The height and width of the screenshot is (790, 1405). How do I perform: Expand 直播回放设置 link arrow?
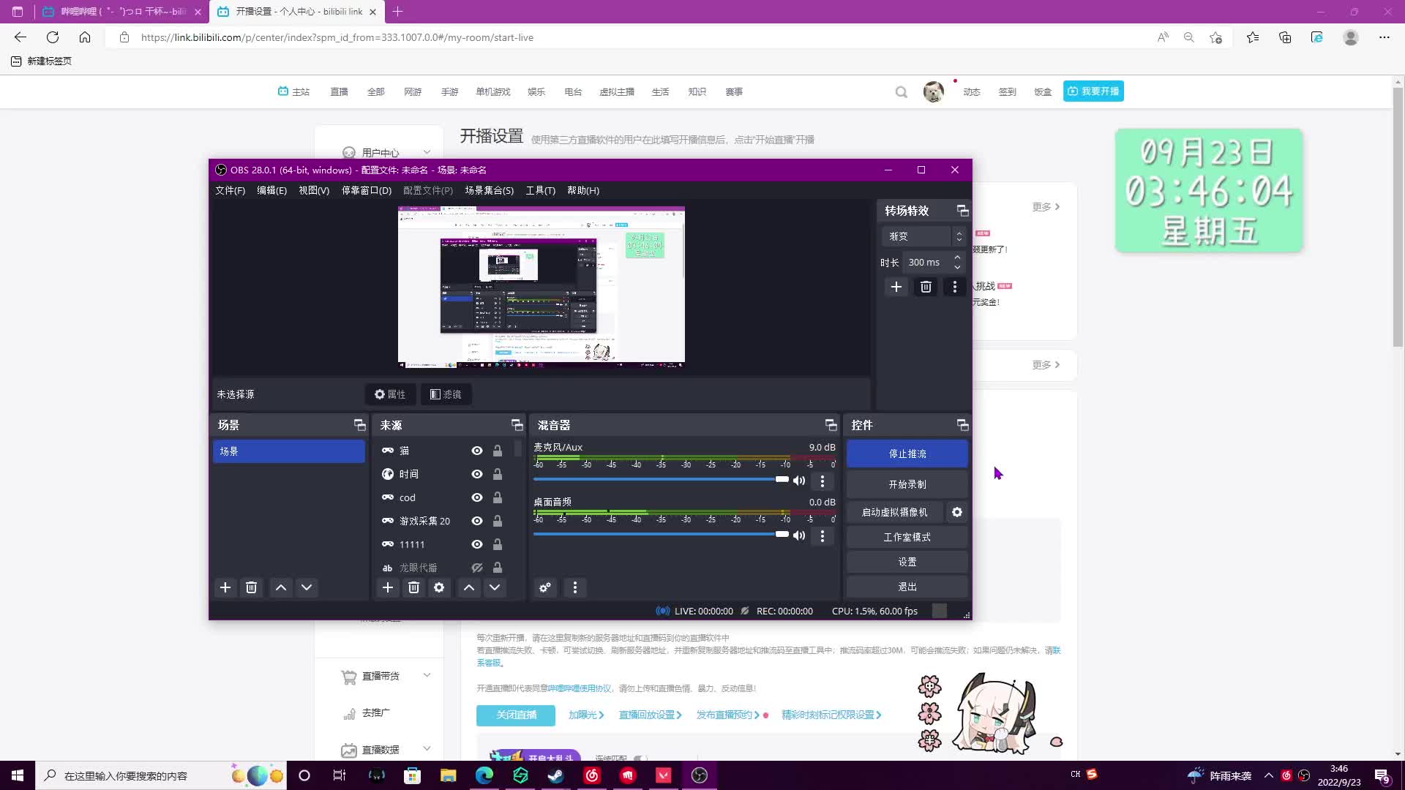[x=679, y=715]
